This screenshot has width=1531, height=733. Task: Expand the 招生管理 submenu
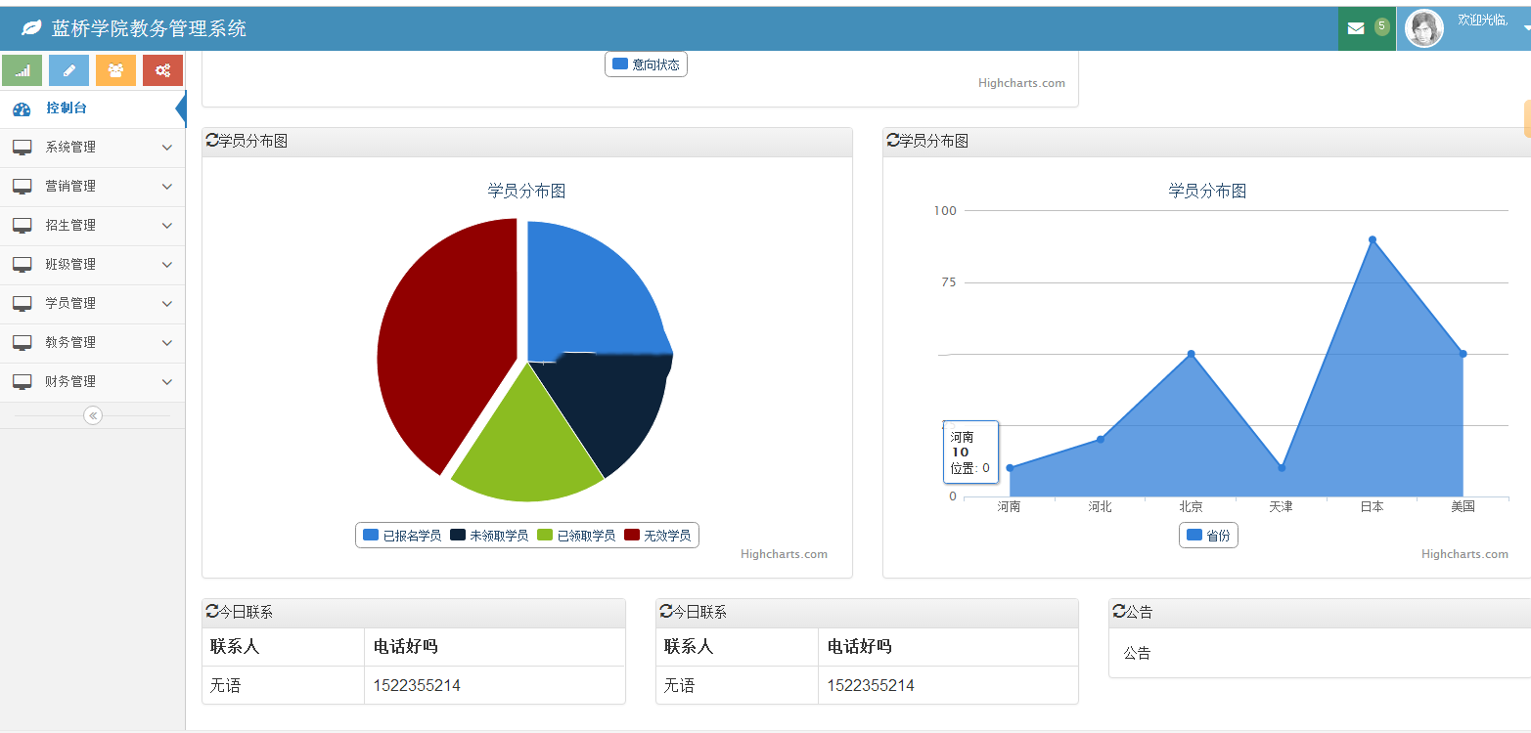[92, 226]
